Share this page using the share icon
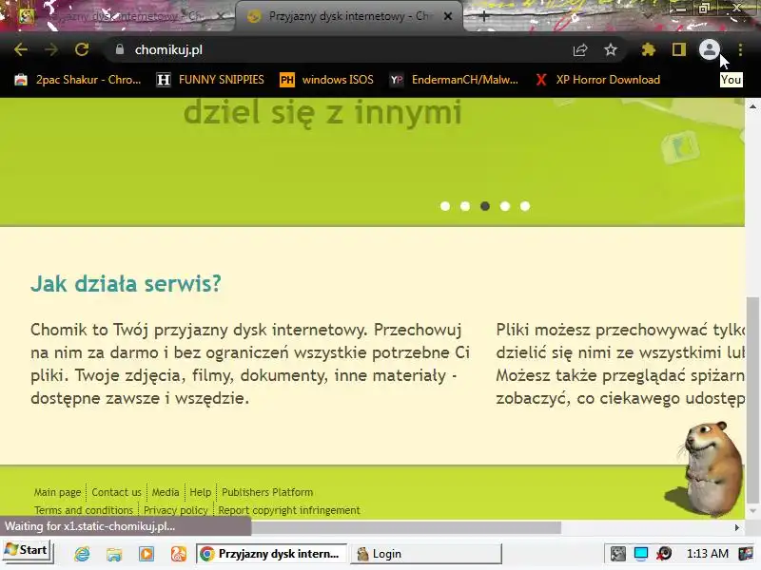The image size is (761, 570). tap(580, 49)
